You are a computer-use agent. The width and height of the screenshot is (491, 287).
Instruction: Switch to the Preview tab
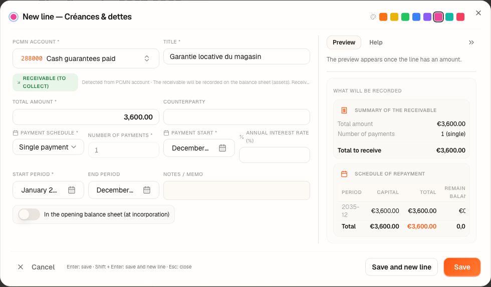[344, 42]
